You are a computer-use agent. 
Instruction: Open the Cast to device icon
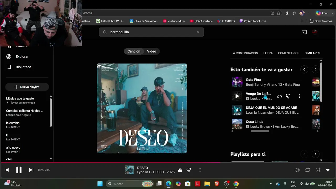[304, 32]
